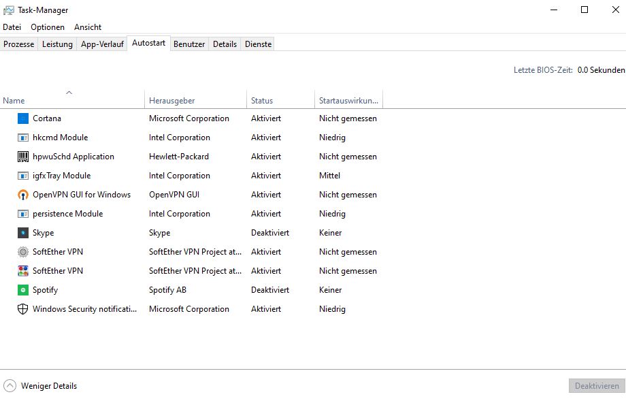Click the 0.0 Sekunden BIOS time value
626x401 pixels.
point(601,70)
